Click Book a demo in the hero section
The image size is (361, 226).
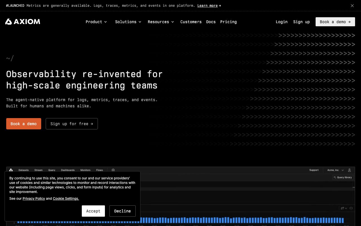click(x=23, y=124)
